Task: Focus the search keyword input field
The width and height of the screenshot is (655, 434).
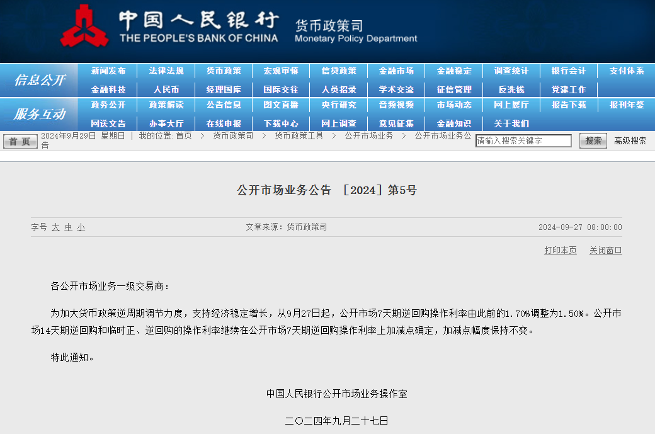Action: [x=523, y=141]
